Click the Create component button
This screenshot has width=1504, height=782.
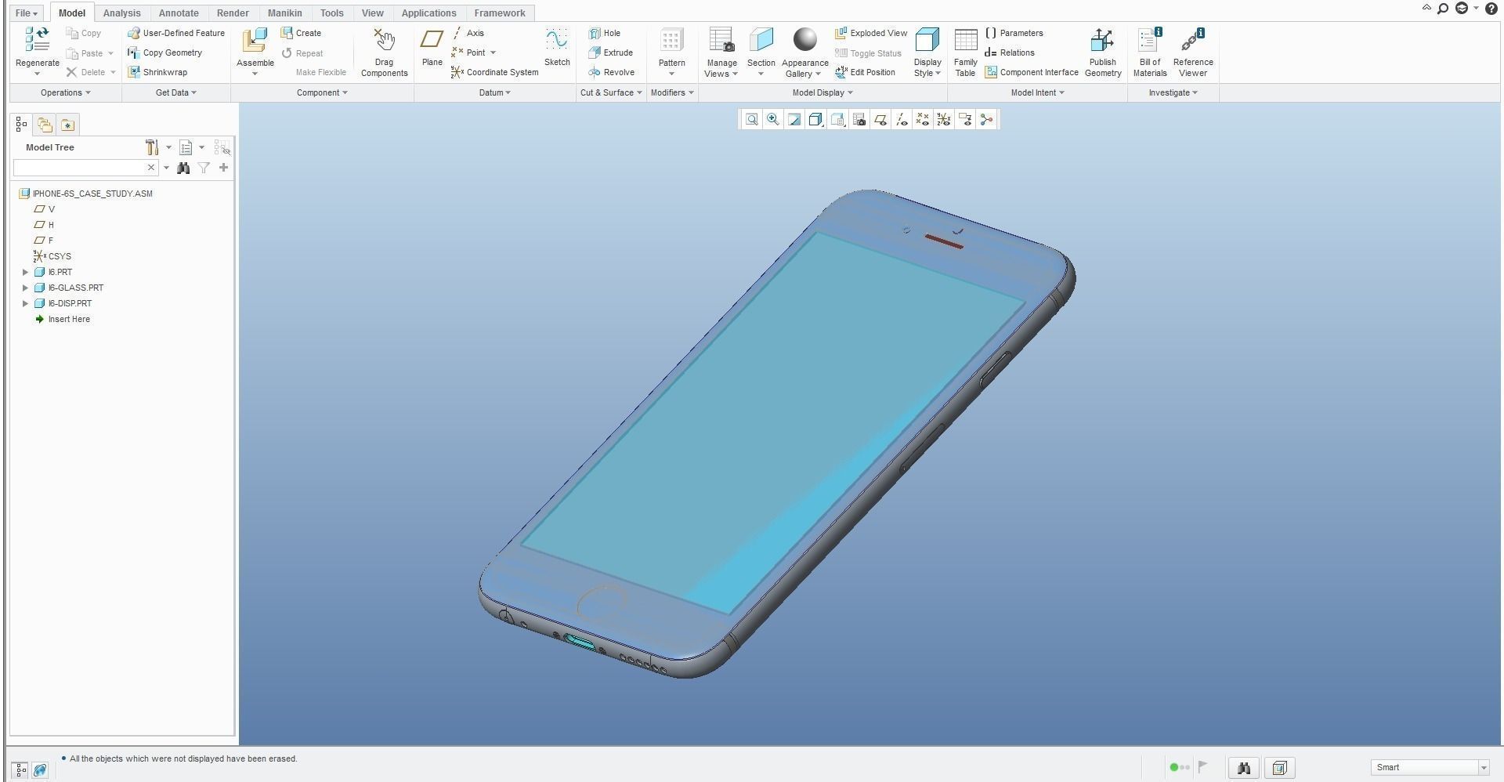[x=301, y=33]
